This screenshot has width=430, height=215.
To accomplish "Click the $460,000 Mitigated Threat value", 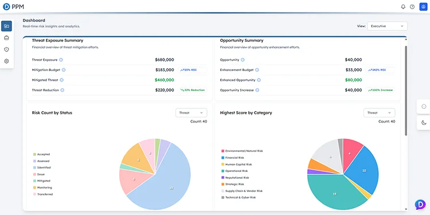I will [165, 80].
